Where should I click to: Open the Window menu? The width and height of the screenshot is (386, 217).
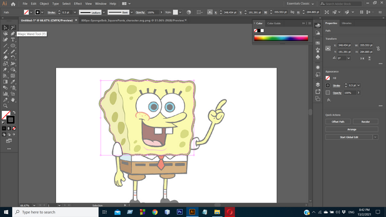pos(101,4)
